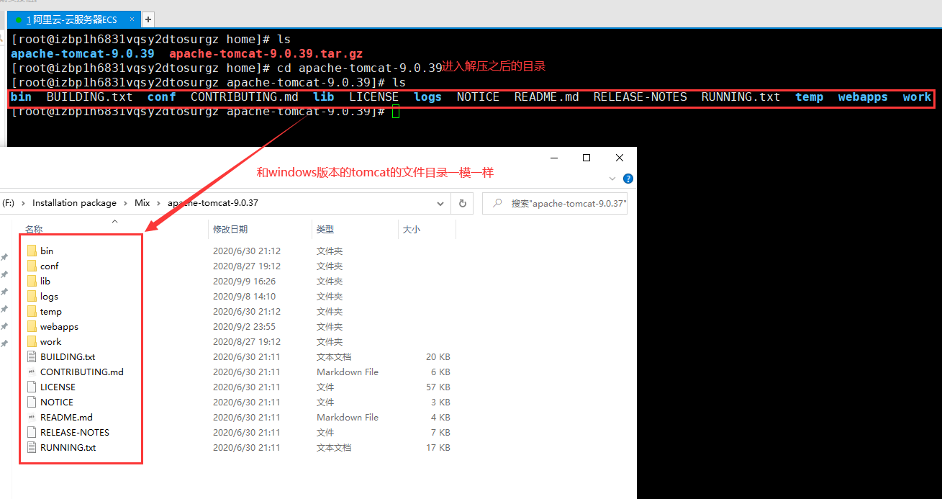
Task: Select the LICENSE file icon
Action: pyautogui.click(x=32, y=387)
